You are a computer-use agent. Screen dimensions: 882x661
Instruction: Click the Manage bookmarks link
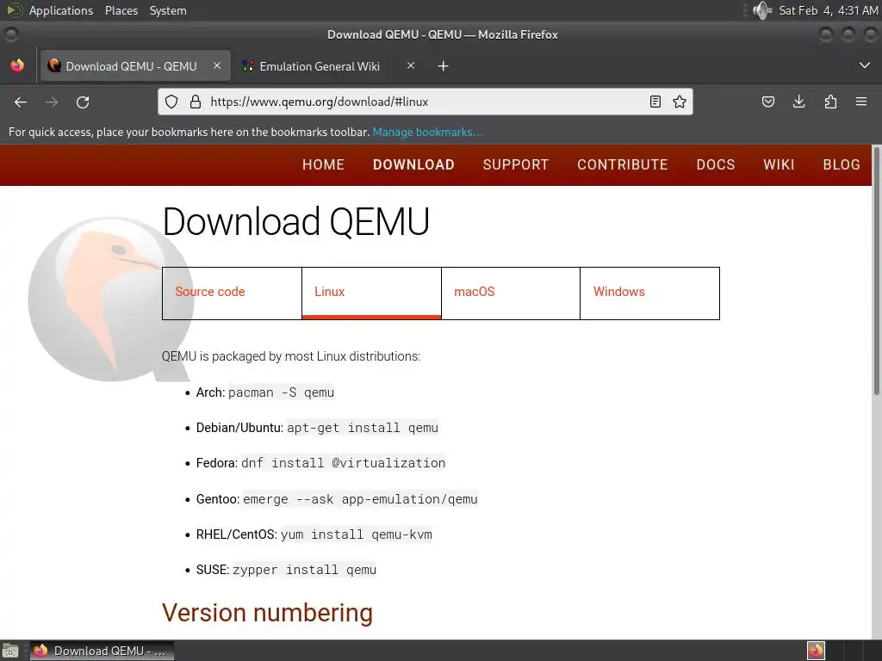(x=427, y=132)
